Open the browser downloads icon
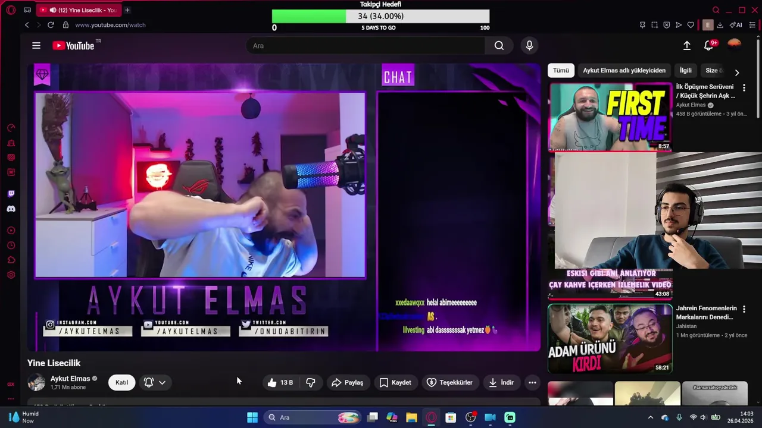The image size is (762, 428). (x=720, y=25)
